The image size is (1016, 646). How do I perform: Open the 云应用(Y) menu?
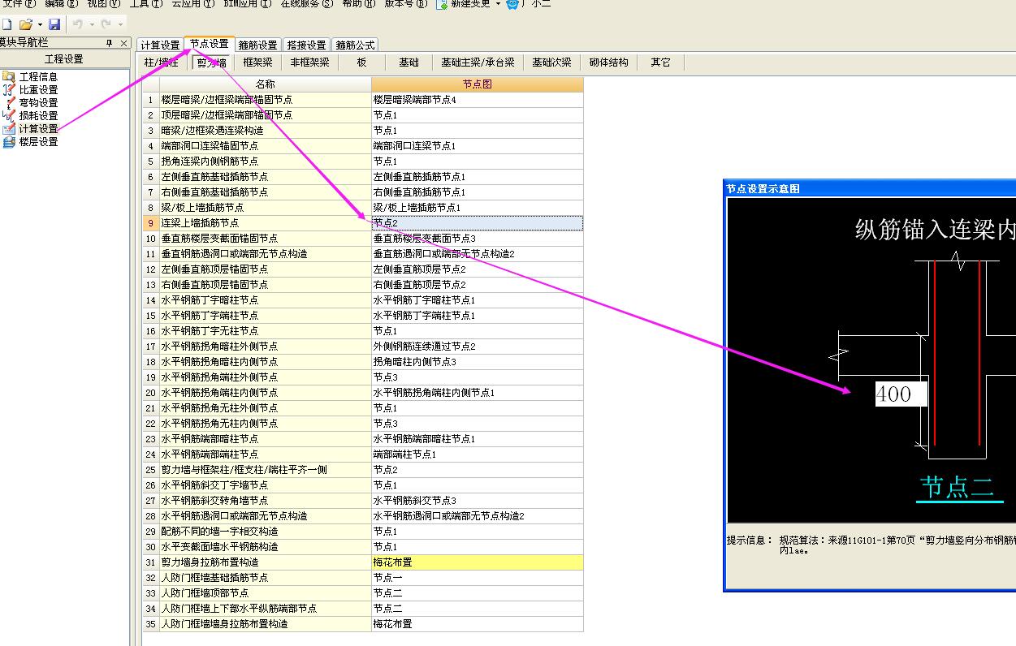click(x=193, y=4)
